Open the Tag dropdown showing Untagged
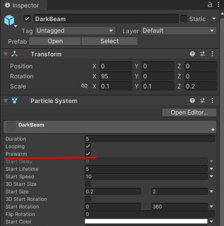 point(75,31)
